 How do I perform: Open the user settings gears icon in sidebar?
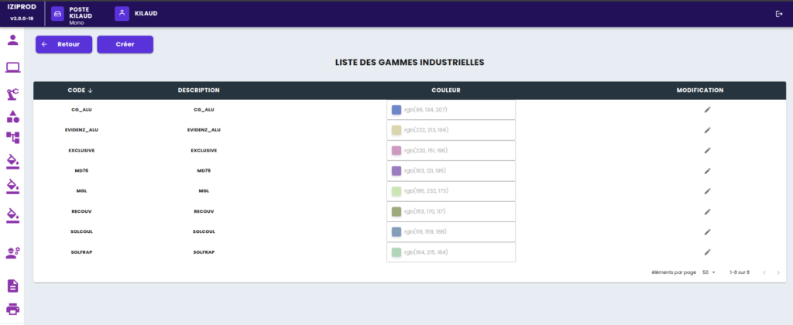12,253
